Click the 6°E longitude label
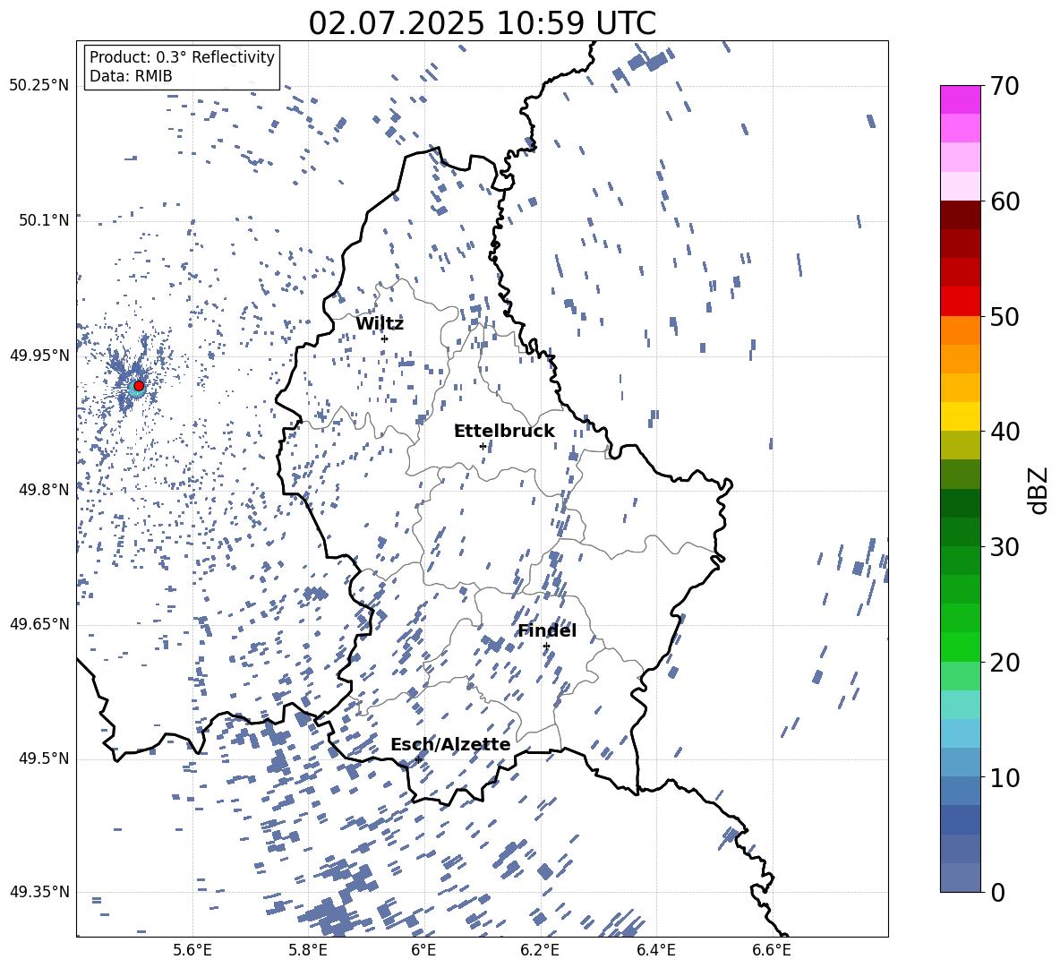 point(423,950)
